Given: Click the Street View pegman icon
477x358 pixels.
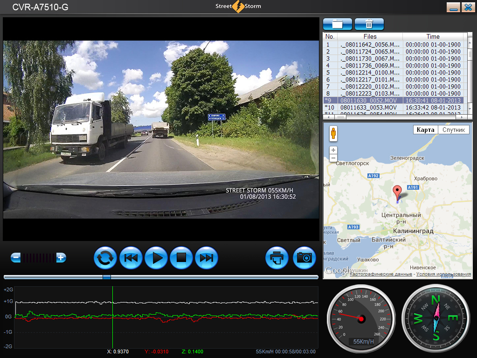Looking at the screenshot, I should coord(333,133).
